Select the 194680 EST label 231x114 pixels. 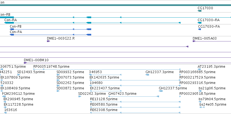coord(96,83)
